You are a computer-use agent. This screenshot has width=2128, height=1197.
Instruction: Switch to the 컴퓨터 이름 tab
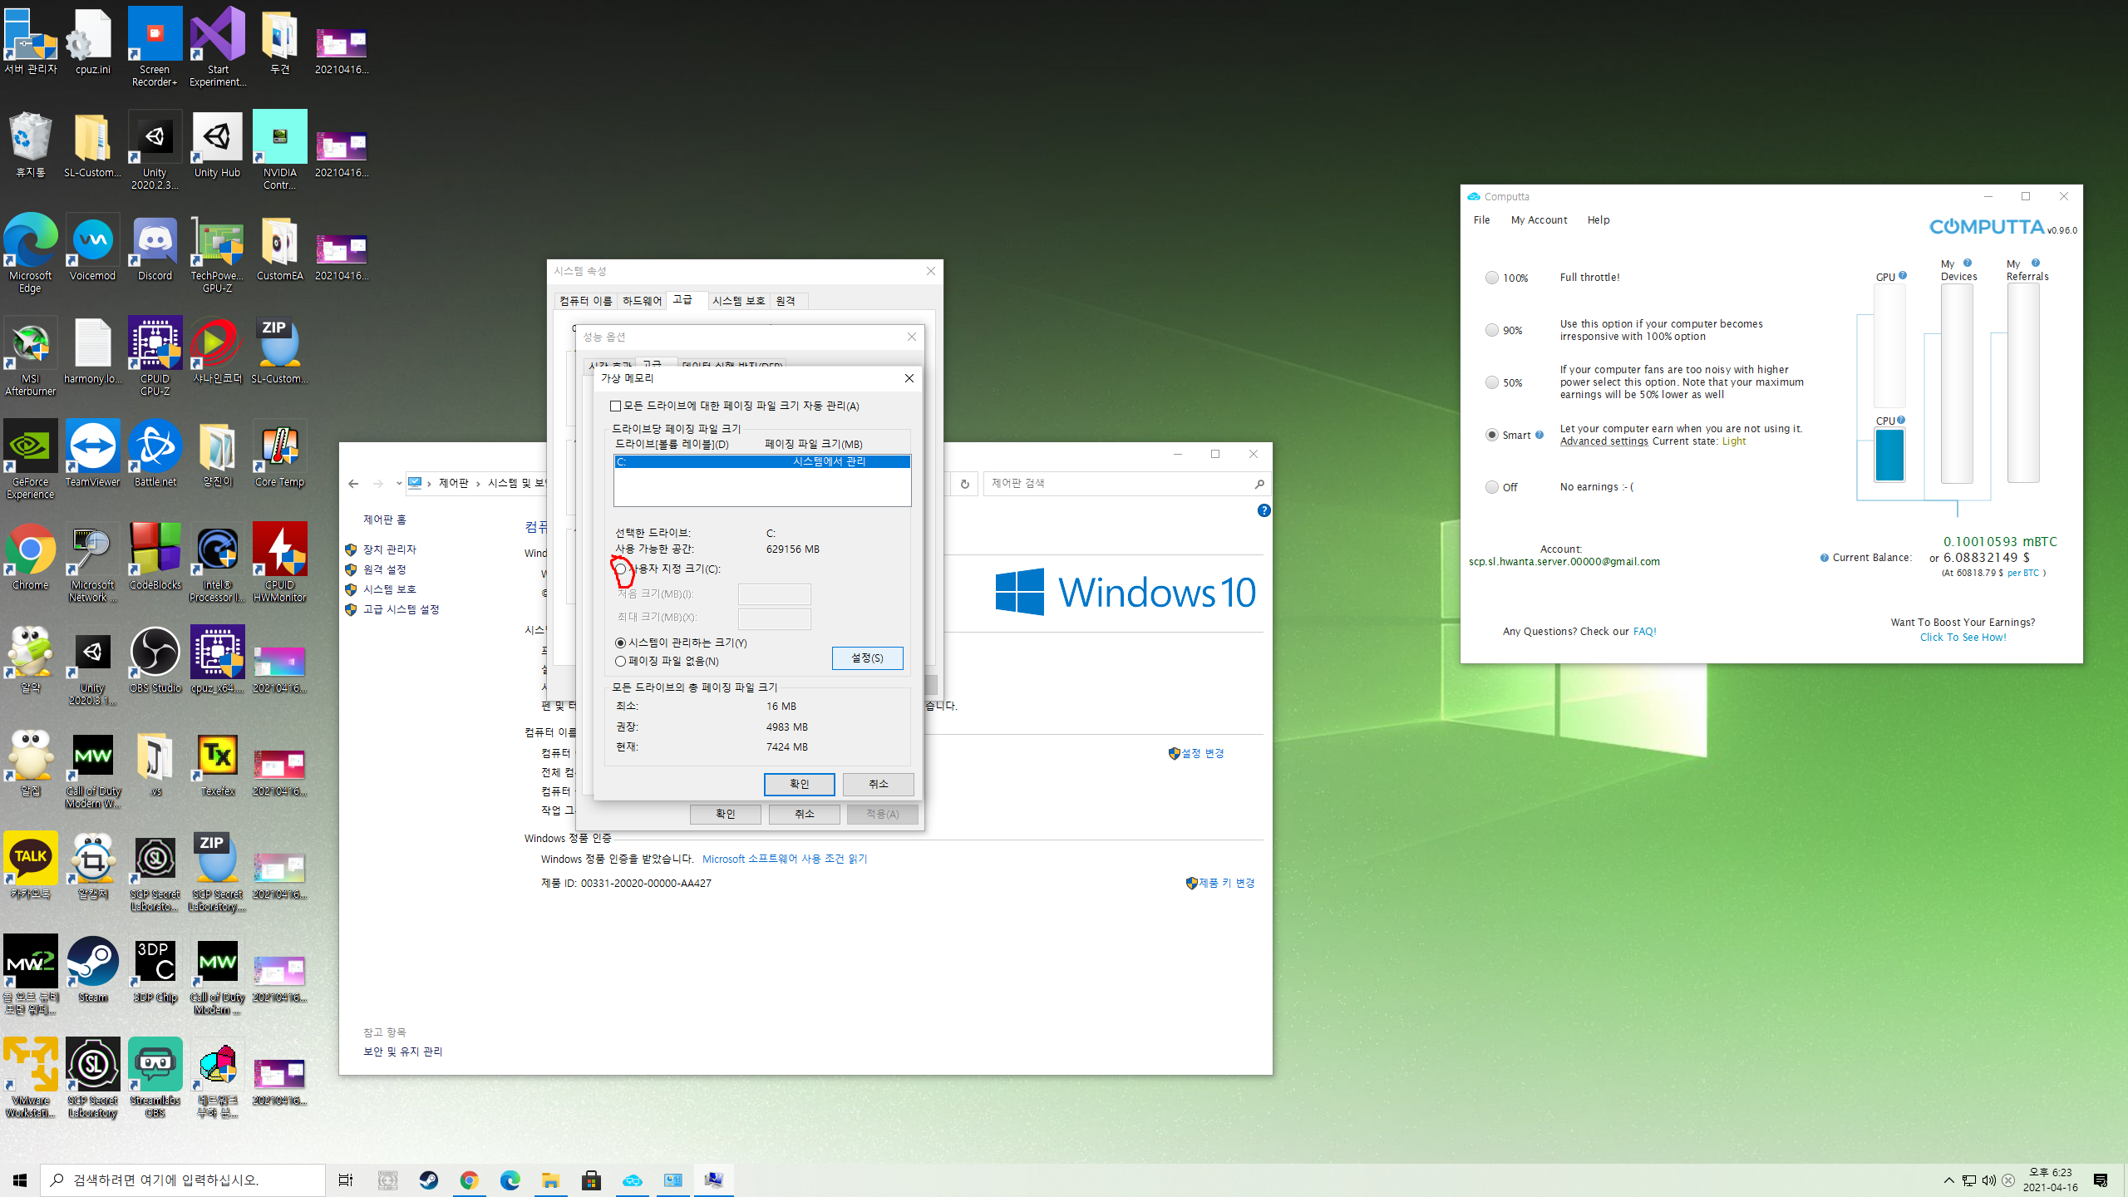click(x=585, y=301)
